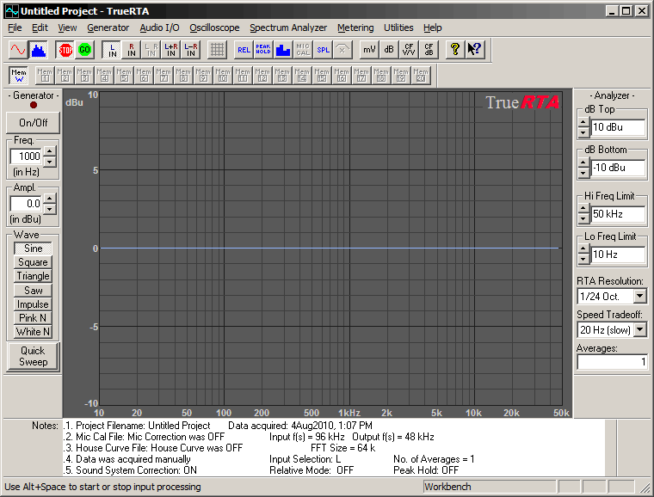
Task: Raise dB Top value
Action: click(583, 123)
